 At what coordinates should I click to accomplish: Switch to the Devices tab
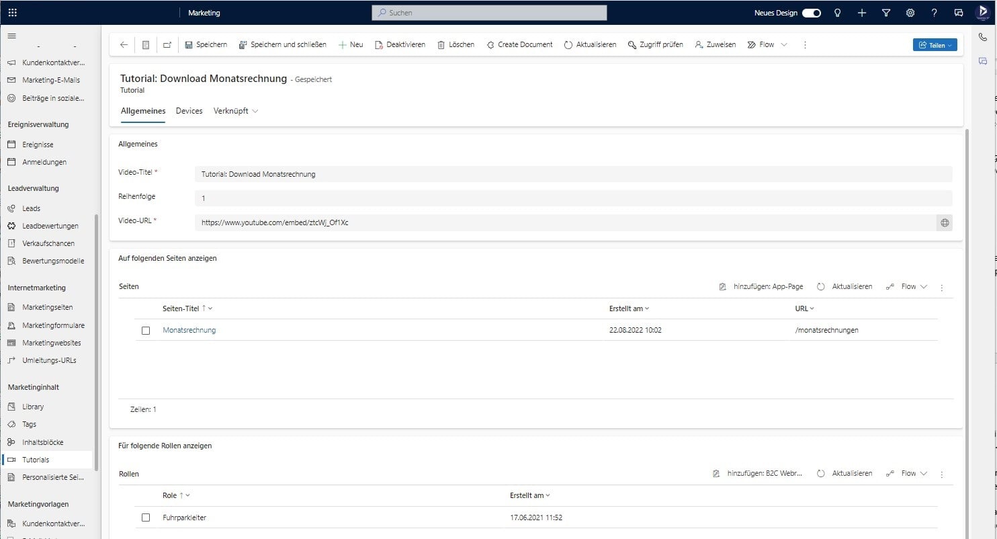189,111
